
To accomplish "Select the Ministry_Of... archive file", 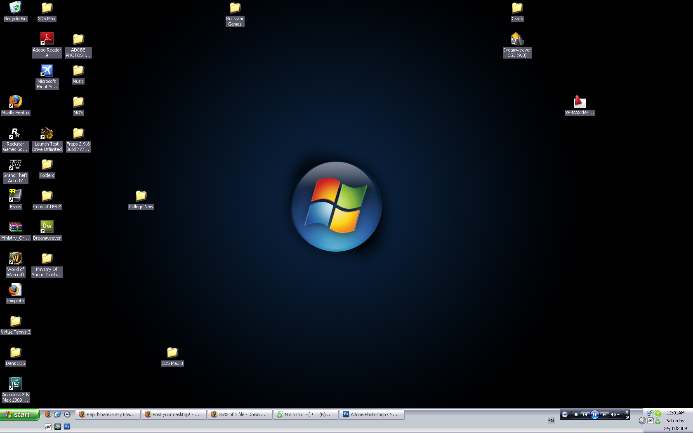I will (x=15, y=231).
